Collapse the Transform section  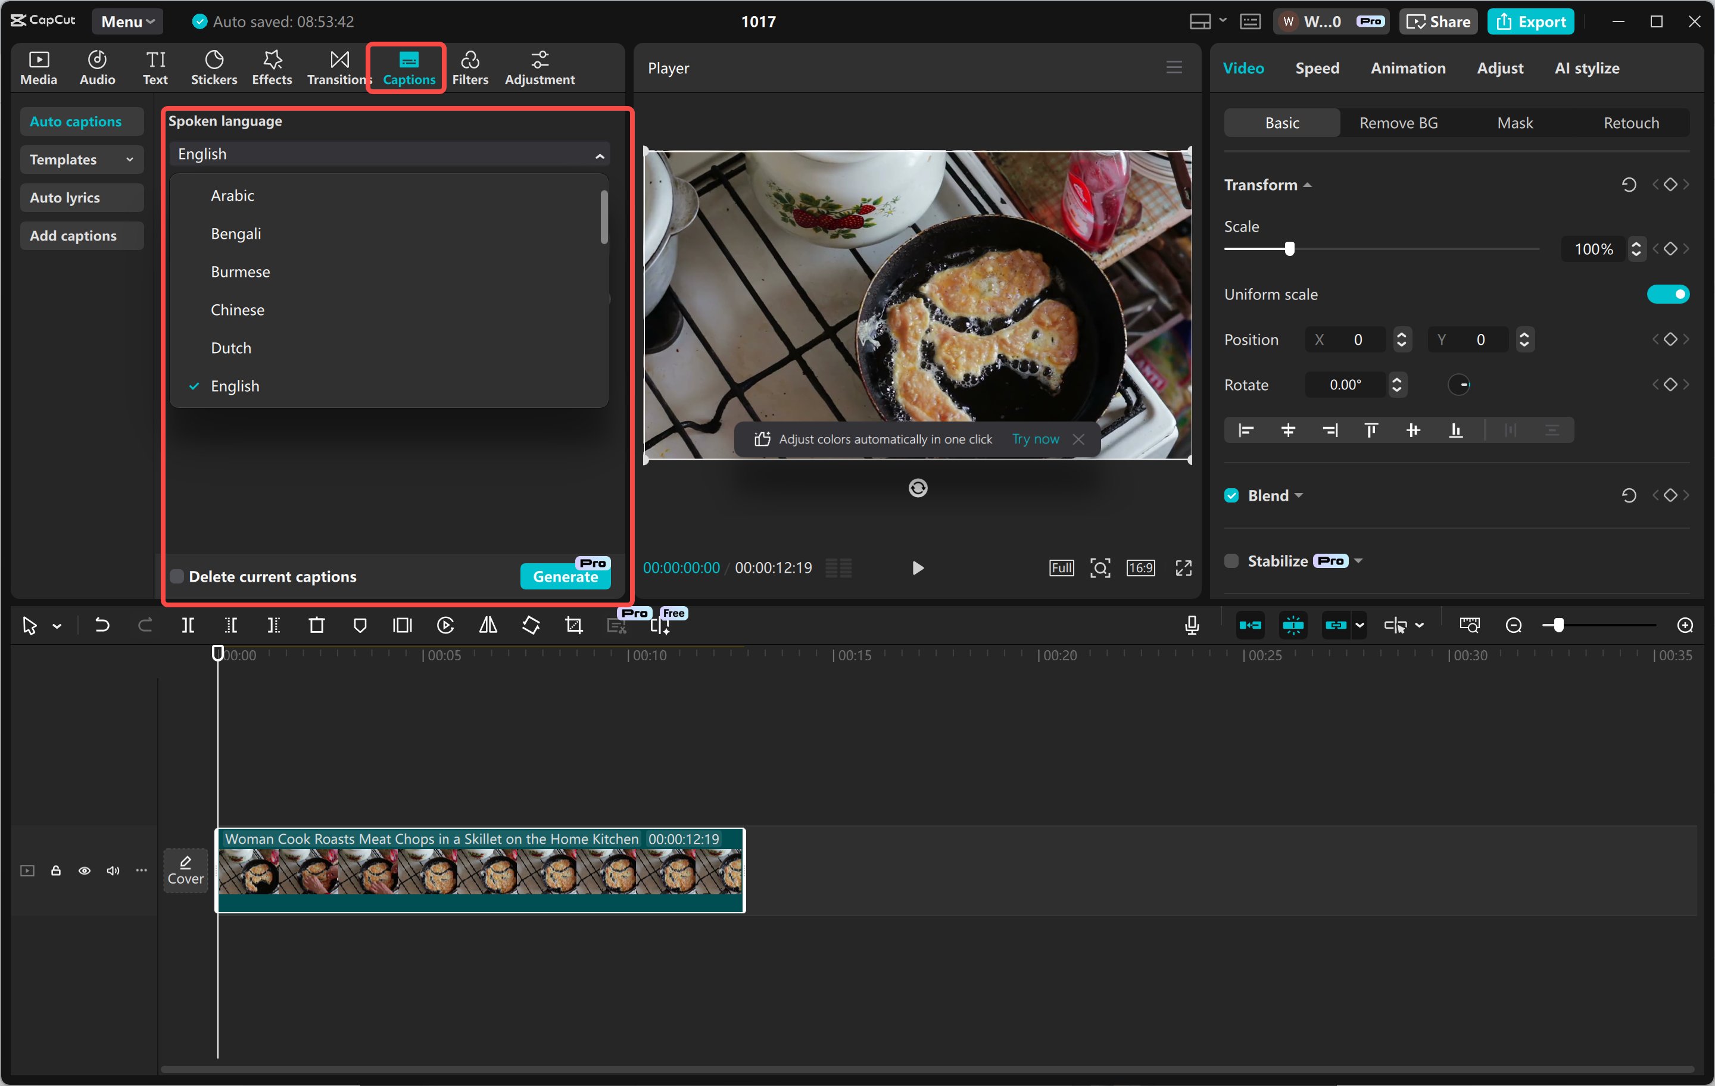[x=1308, y=185]
